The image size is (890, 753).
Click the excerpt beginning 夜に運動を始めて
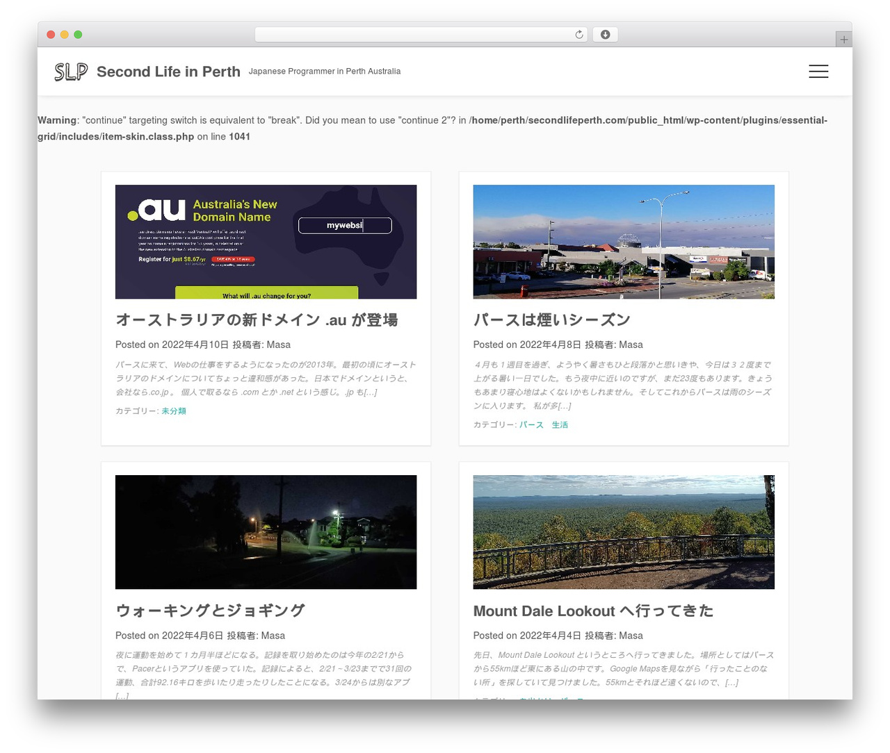pyautogui.click(x=266, y=674)
